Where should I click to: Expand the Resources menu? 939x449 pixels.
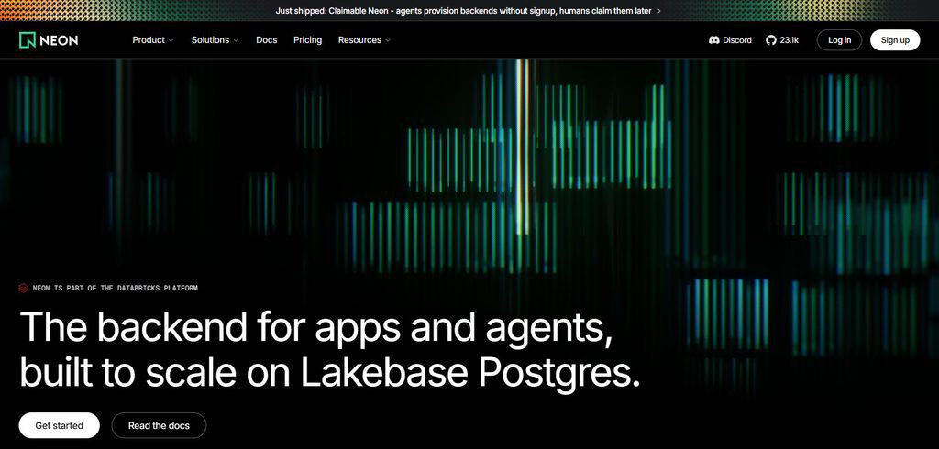pyautogui.click(x=364, y=40)
